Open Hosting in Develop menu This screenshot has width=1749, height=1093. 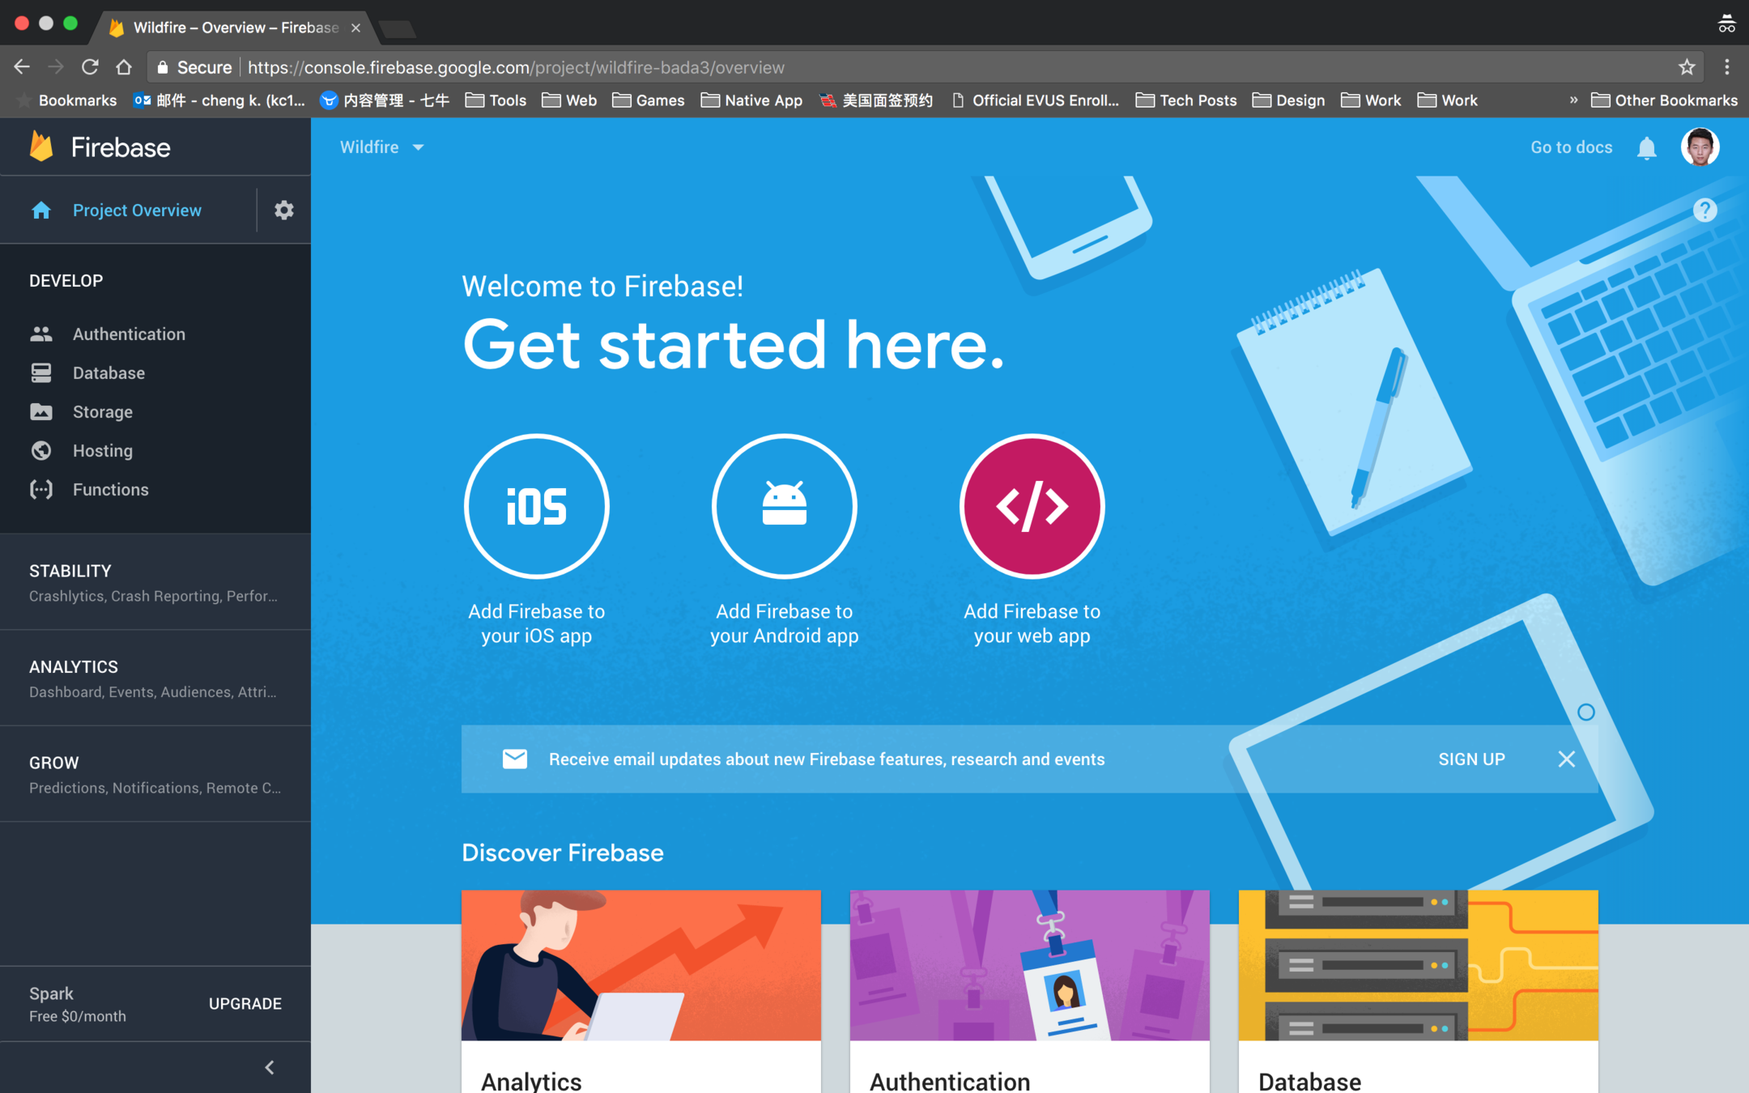(102, 451)
